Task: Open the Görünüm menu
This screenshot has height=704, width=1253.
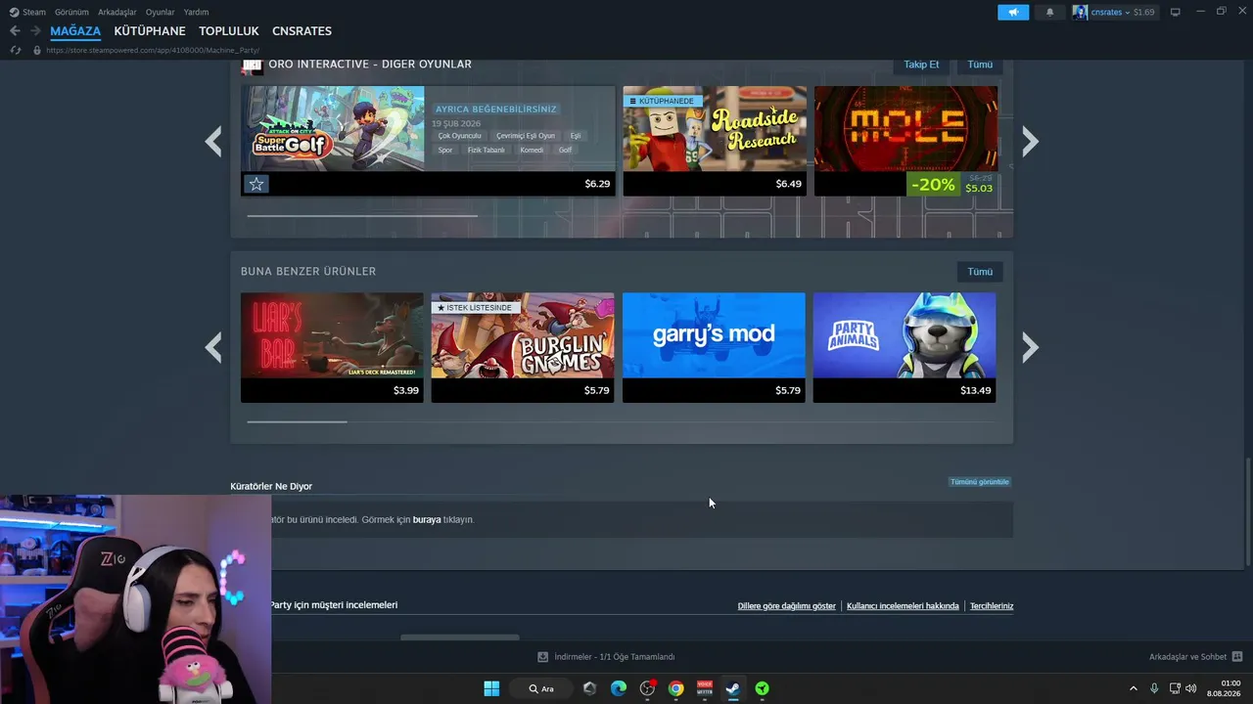Action: click(x=71, y=12)
